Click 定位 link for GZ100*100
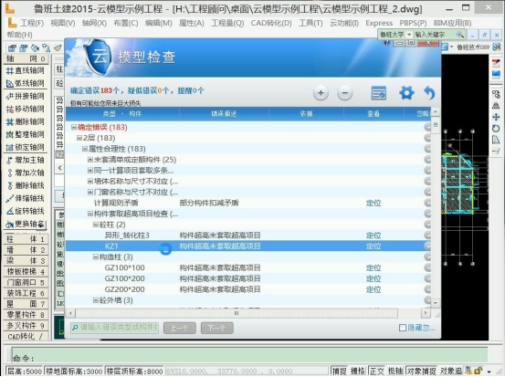Image resolution: width=505 pixels, height=377 pixels. pos(373,267)
